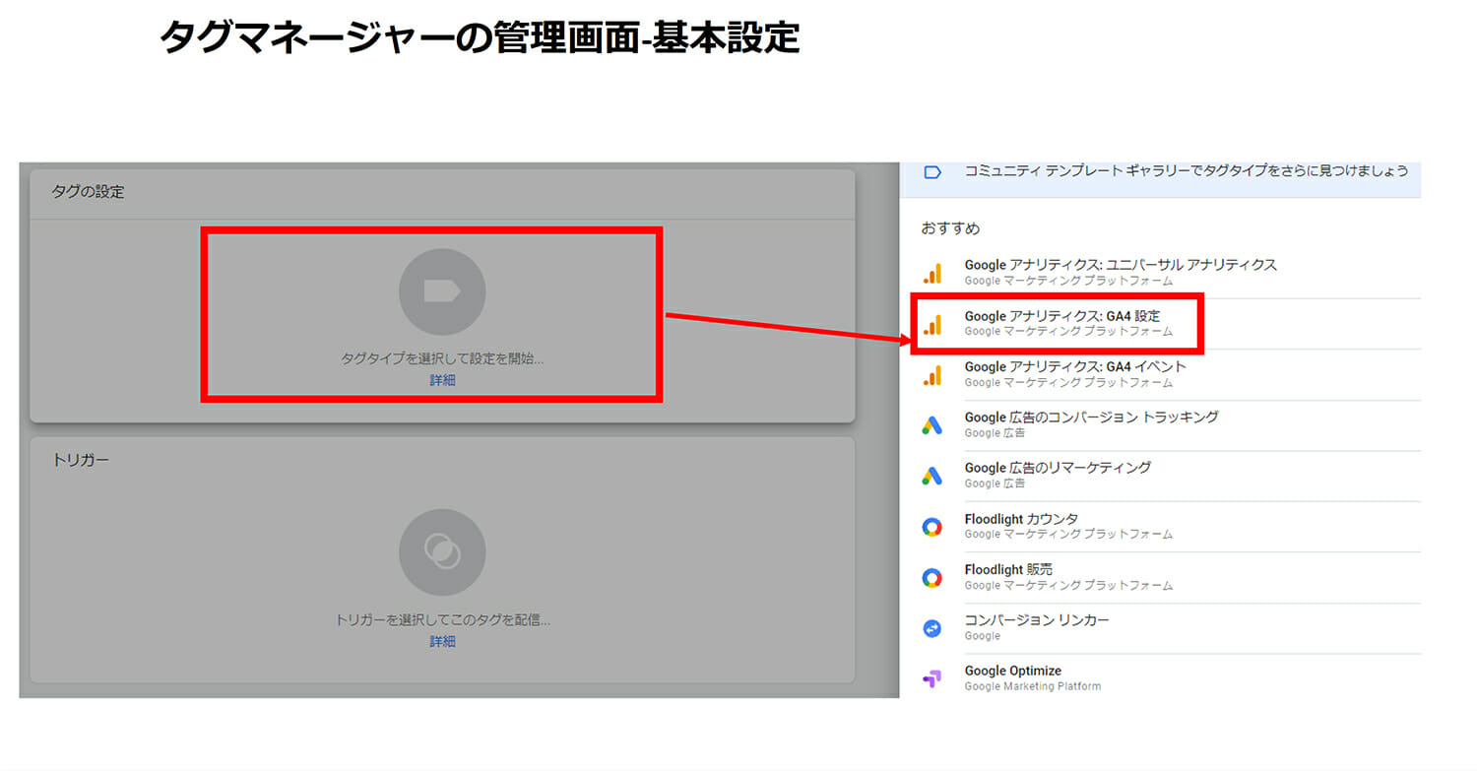Click the trigger placeholder circle icon
The width and height of the screenshot is (1477, 771).
(x=442, y=551)
